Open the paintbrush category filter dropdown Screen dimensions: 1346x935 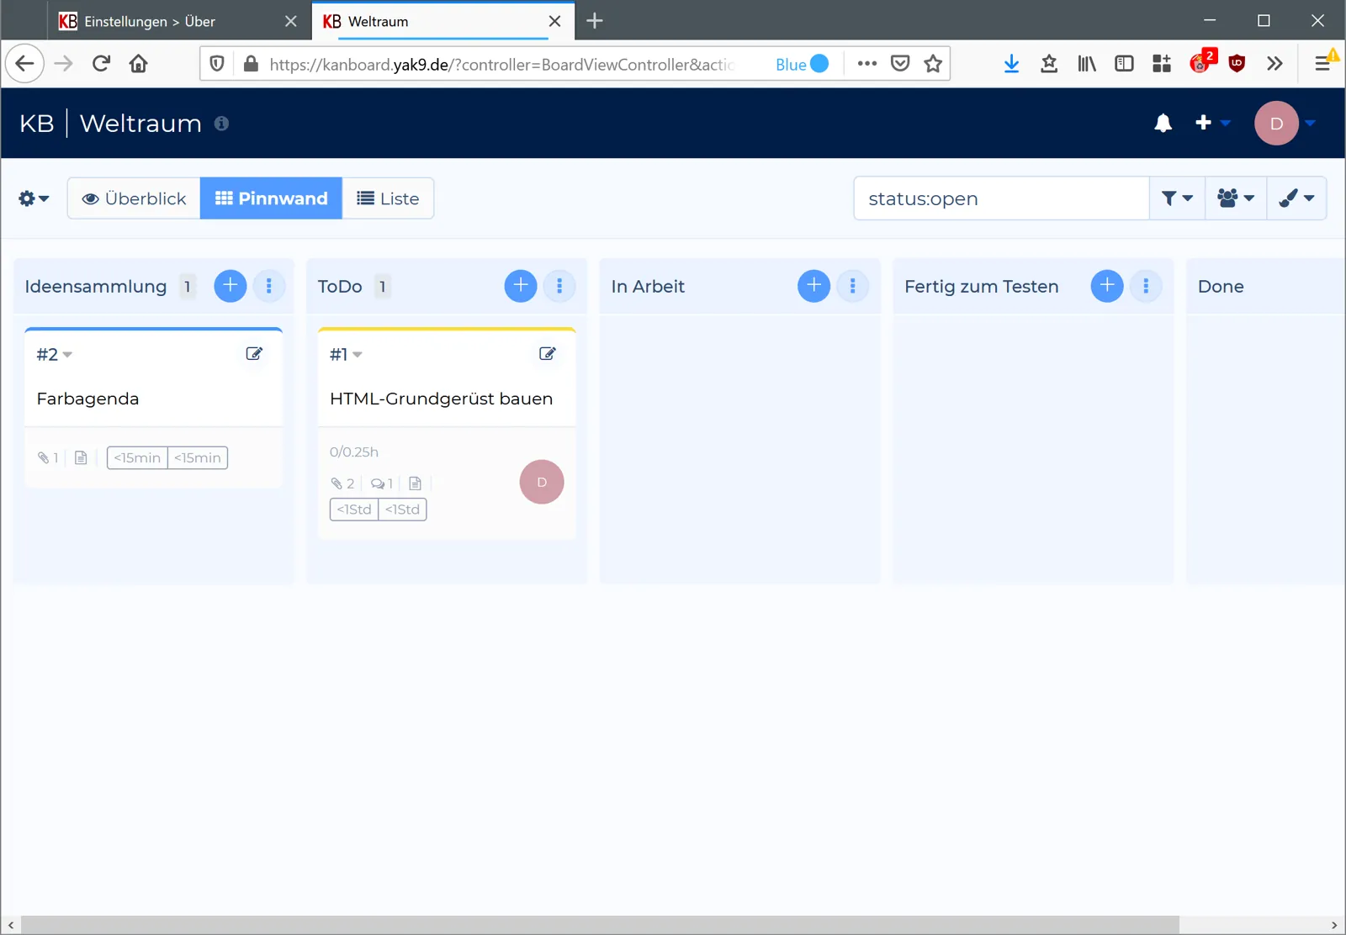tap(1296, 198)
